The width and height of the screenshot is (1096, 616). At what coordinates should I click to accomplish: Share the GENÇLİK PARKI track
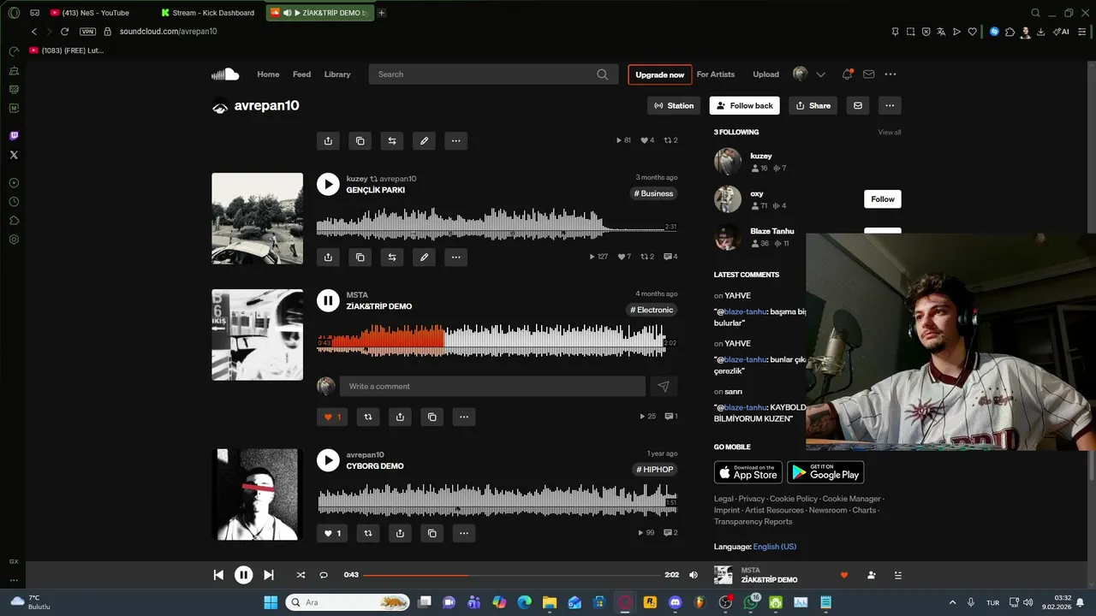click(328, 257)
